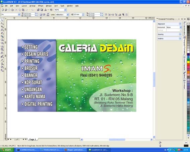Screen dimensions: 190x152
Task: Click the Open file icon
Action: pyautogui.click(x=6, y=10)
